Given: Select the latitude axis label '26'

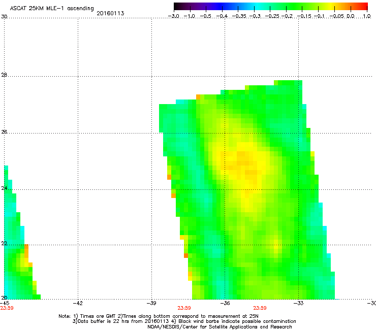Looking at the screenshot, I should tap(4, 131).
